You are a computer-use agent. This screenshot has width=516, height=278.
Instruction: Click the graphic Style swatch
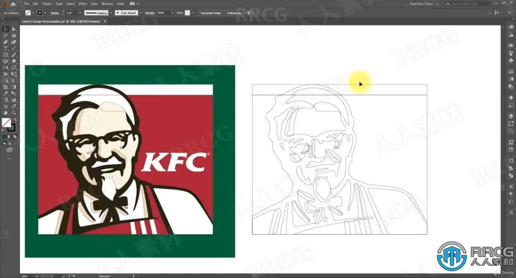coord(188,13)
